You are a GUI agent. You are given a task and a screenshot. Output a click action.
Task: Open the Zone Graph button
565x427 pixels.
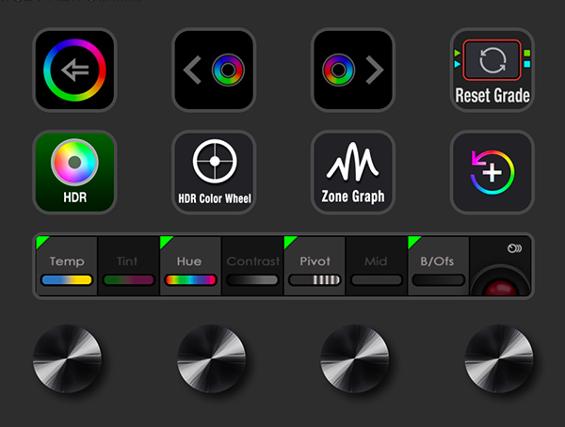click(353, 172)
